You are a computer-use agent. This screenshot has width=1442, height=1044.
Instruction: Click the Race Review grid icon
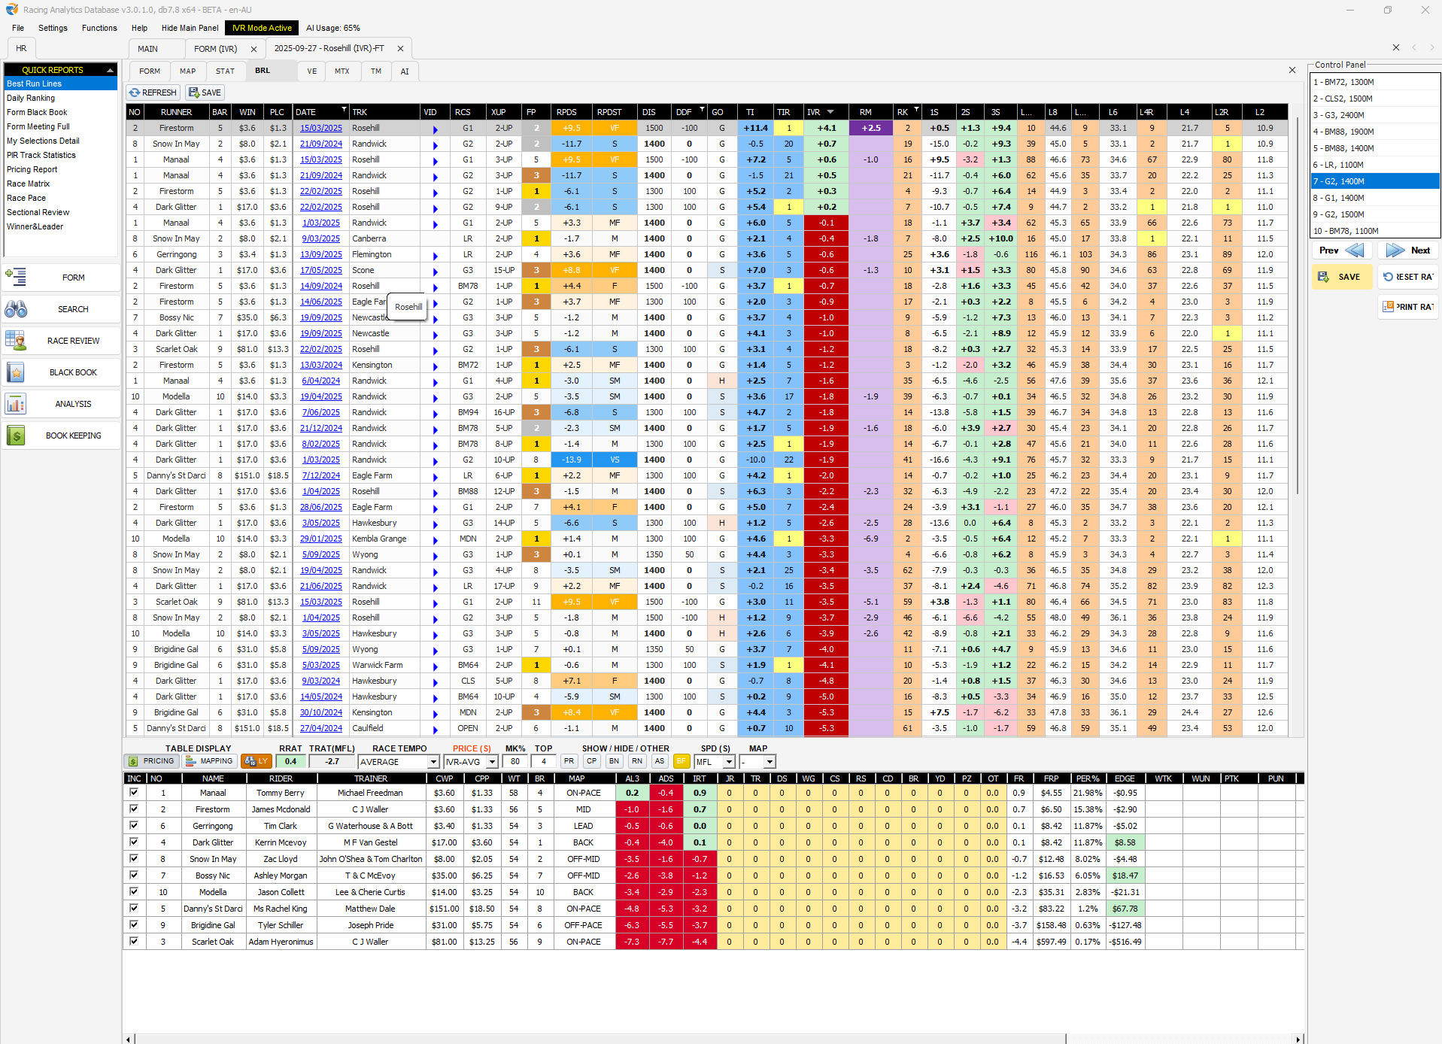pos(17,341)
